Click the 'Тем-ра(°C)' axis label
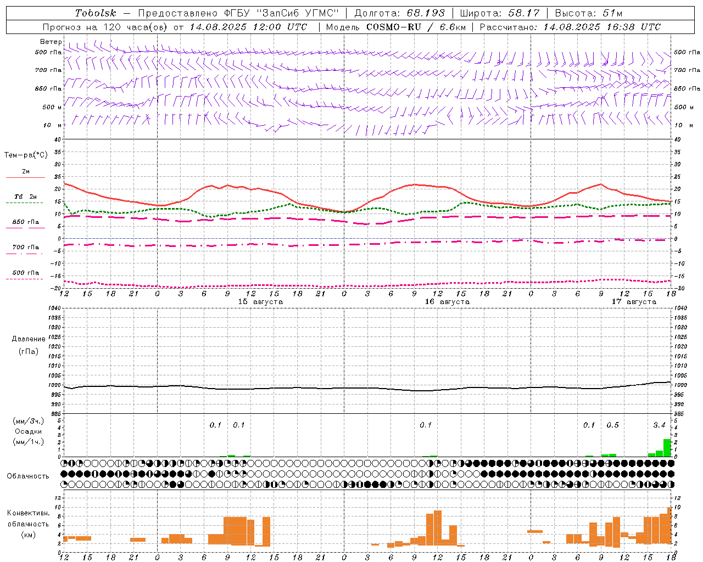 pyautogui.click(x=26, y=155)
